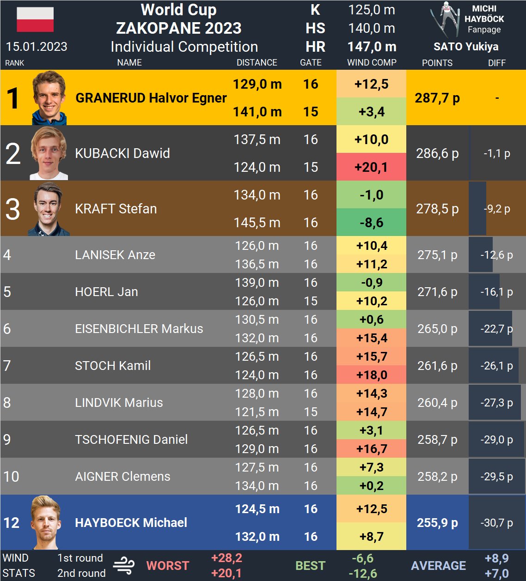Select the name TSCHOFENIG Daniel

pyautogui.click(x=131, y=440)
